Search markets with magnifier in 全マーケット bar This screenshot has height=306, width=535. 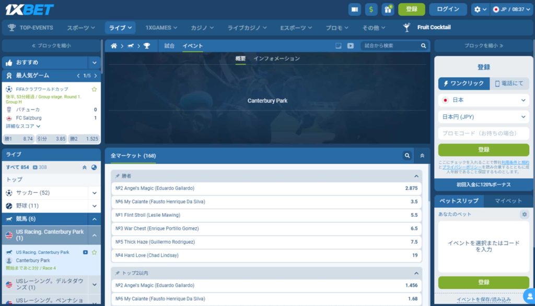(407, 155)
